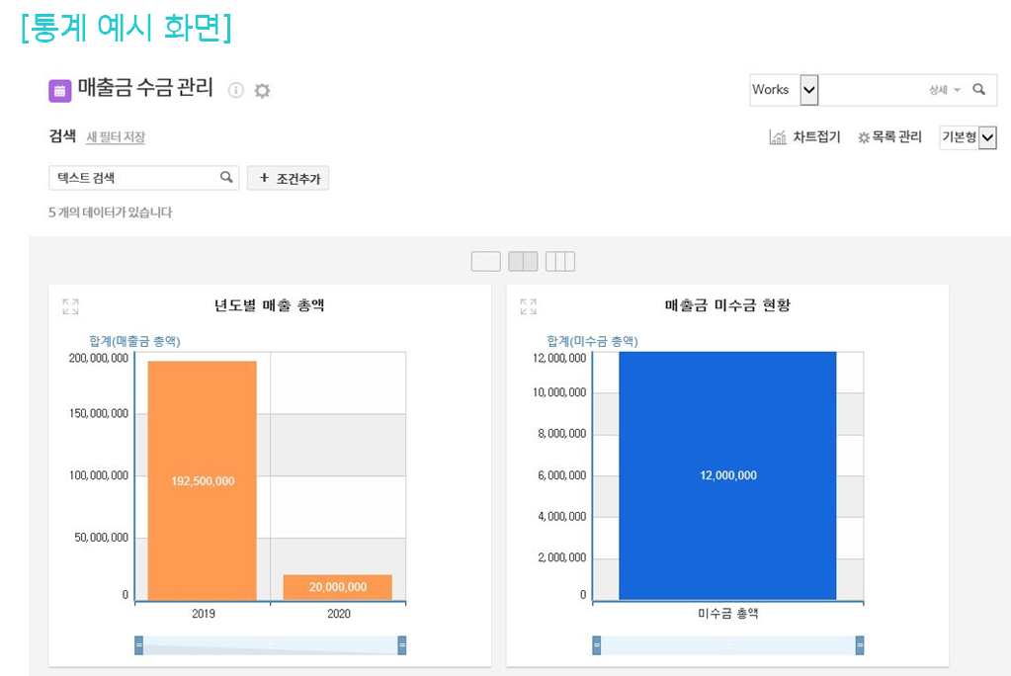Switch to two-column chart layout
This screenshot has width=1011, height=676.
pos(523,262)
